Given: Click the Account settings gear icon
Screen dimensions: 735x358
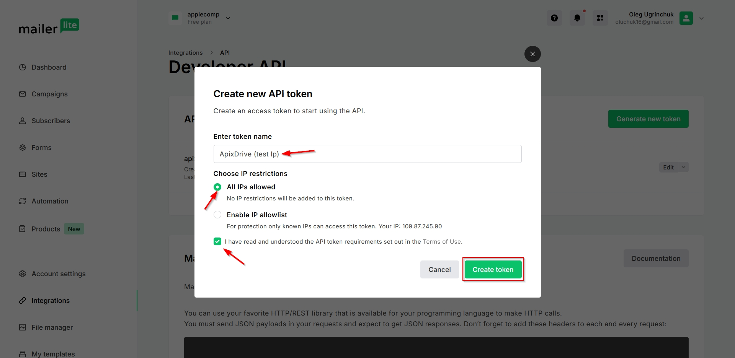Looking at the screenshot, I should (x=23, y=274).
